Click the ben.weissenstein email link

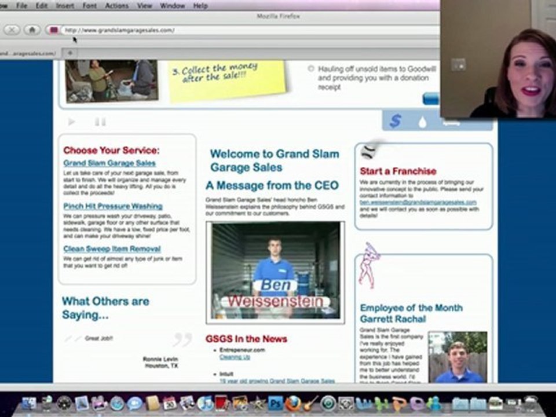[x=418, y=202]
